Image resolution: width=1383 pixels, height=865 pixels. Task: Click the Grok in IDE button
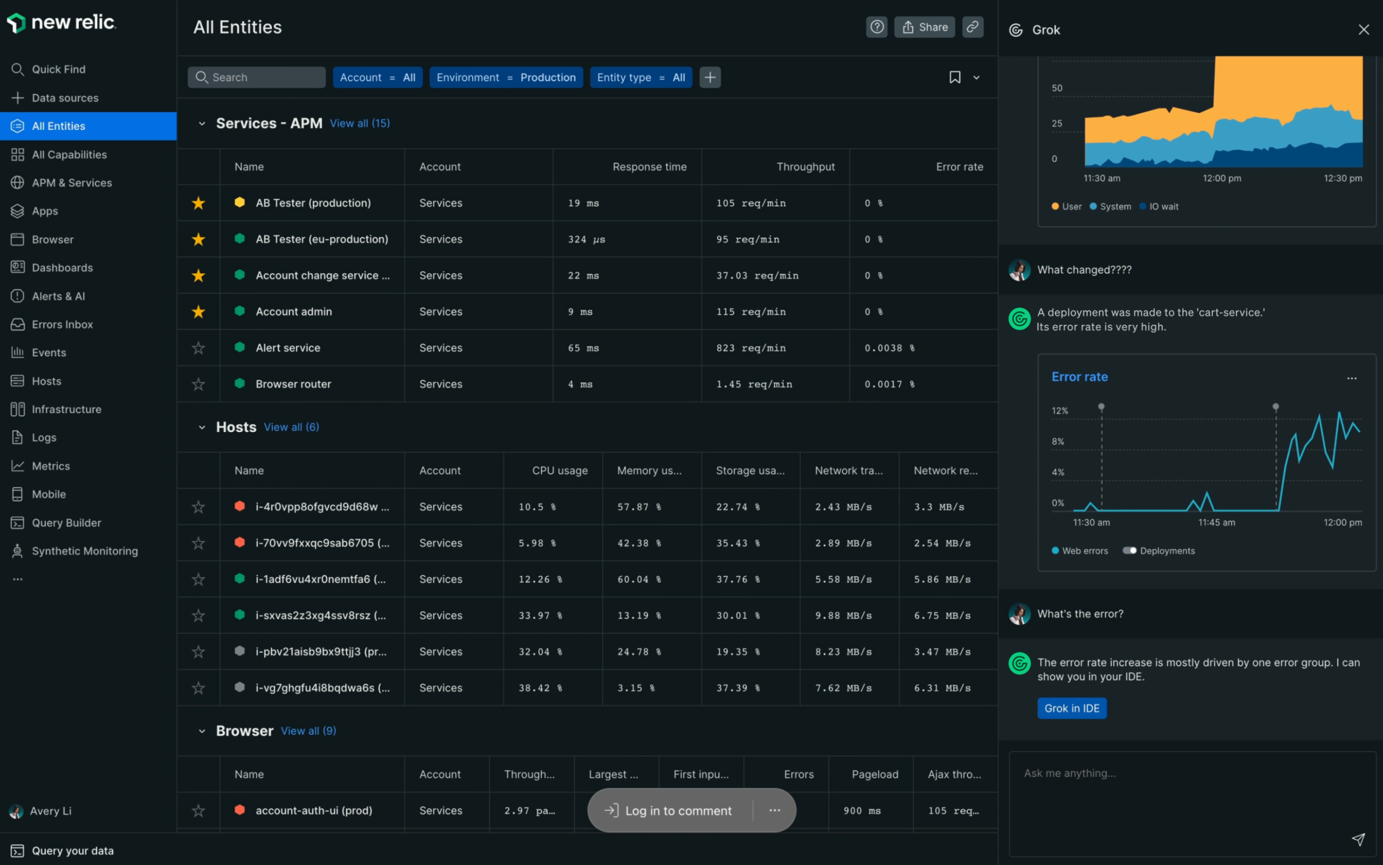tap(1071, 708)
